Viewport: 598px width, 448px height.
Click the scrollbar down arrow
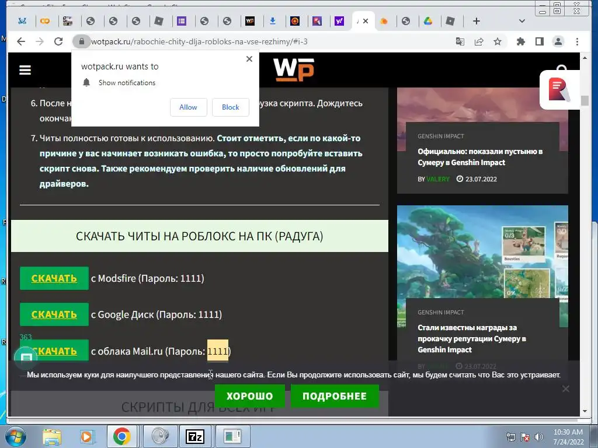pyautogui.click(x=585, y=411)
